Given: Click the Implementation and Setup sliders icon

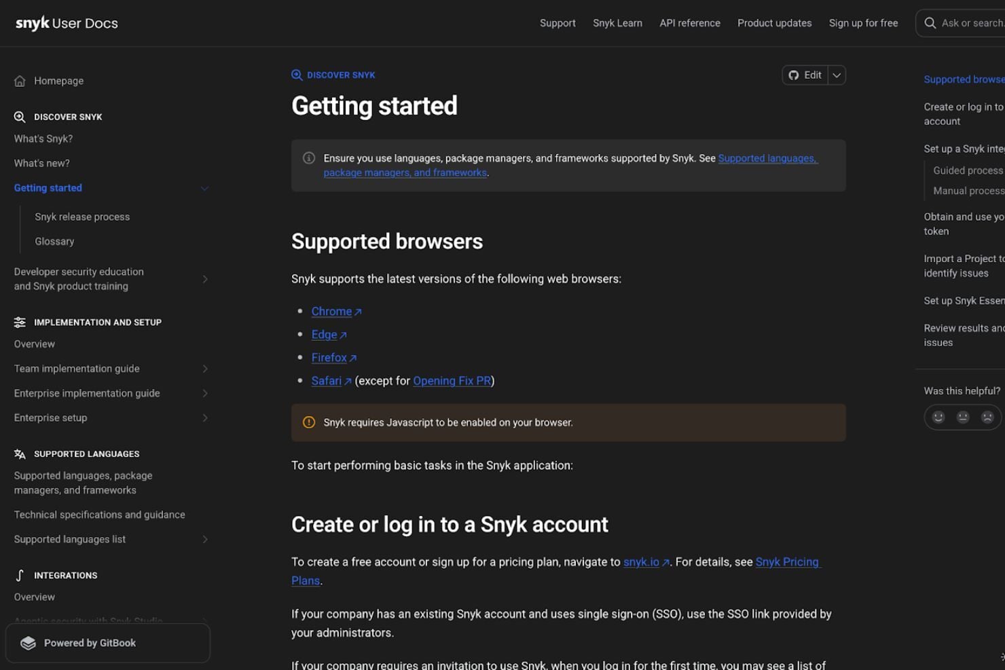Looking at the screenshot, I should [x=20, y=322].
